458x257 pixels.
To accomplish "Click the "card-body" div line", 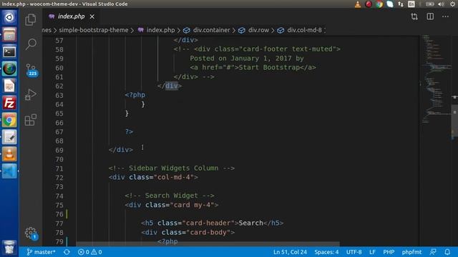I will point(187,232).
